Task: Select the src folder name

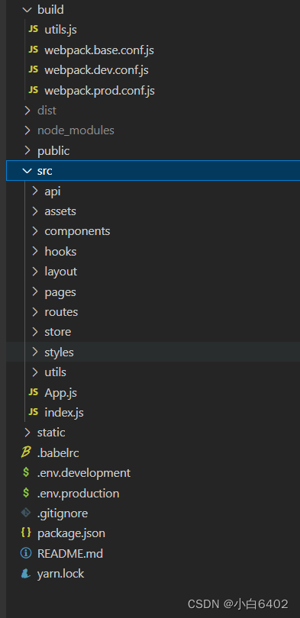Action: pos(44,171)
